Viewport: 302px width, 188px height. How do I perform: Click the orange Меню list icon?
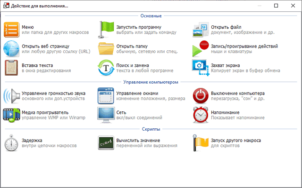coord(11,30)
